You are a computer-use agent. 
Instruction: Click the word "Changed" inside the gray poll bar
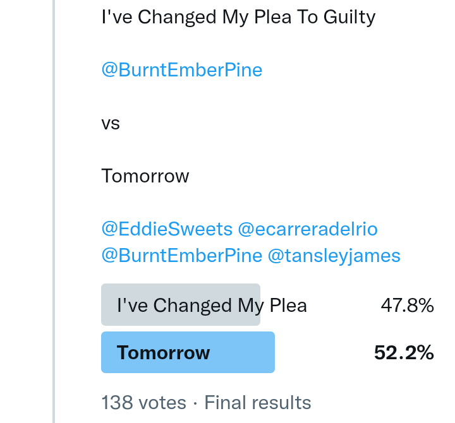point(193,306)
